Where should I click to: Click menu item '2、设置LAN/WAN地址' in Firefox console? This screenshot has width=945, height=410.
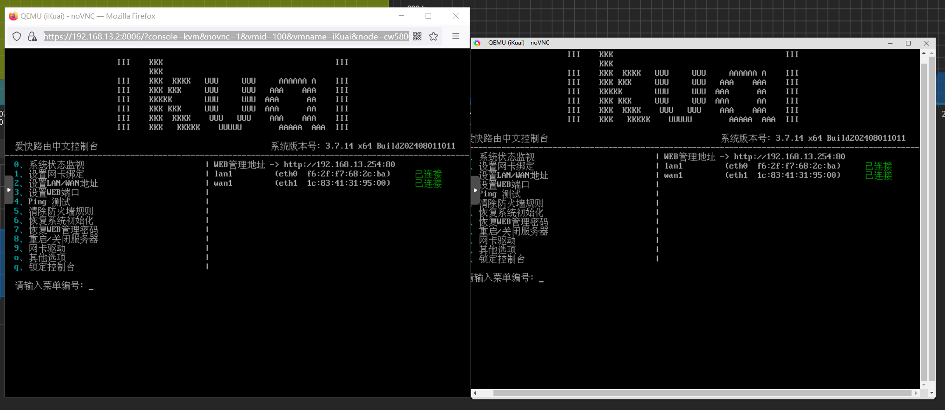point(56,183)
